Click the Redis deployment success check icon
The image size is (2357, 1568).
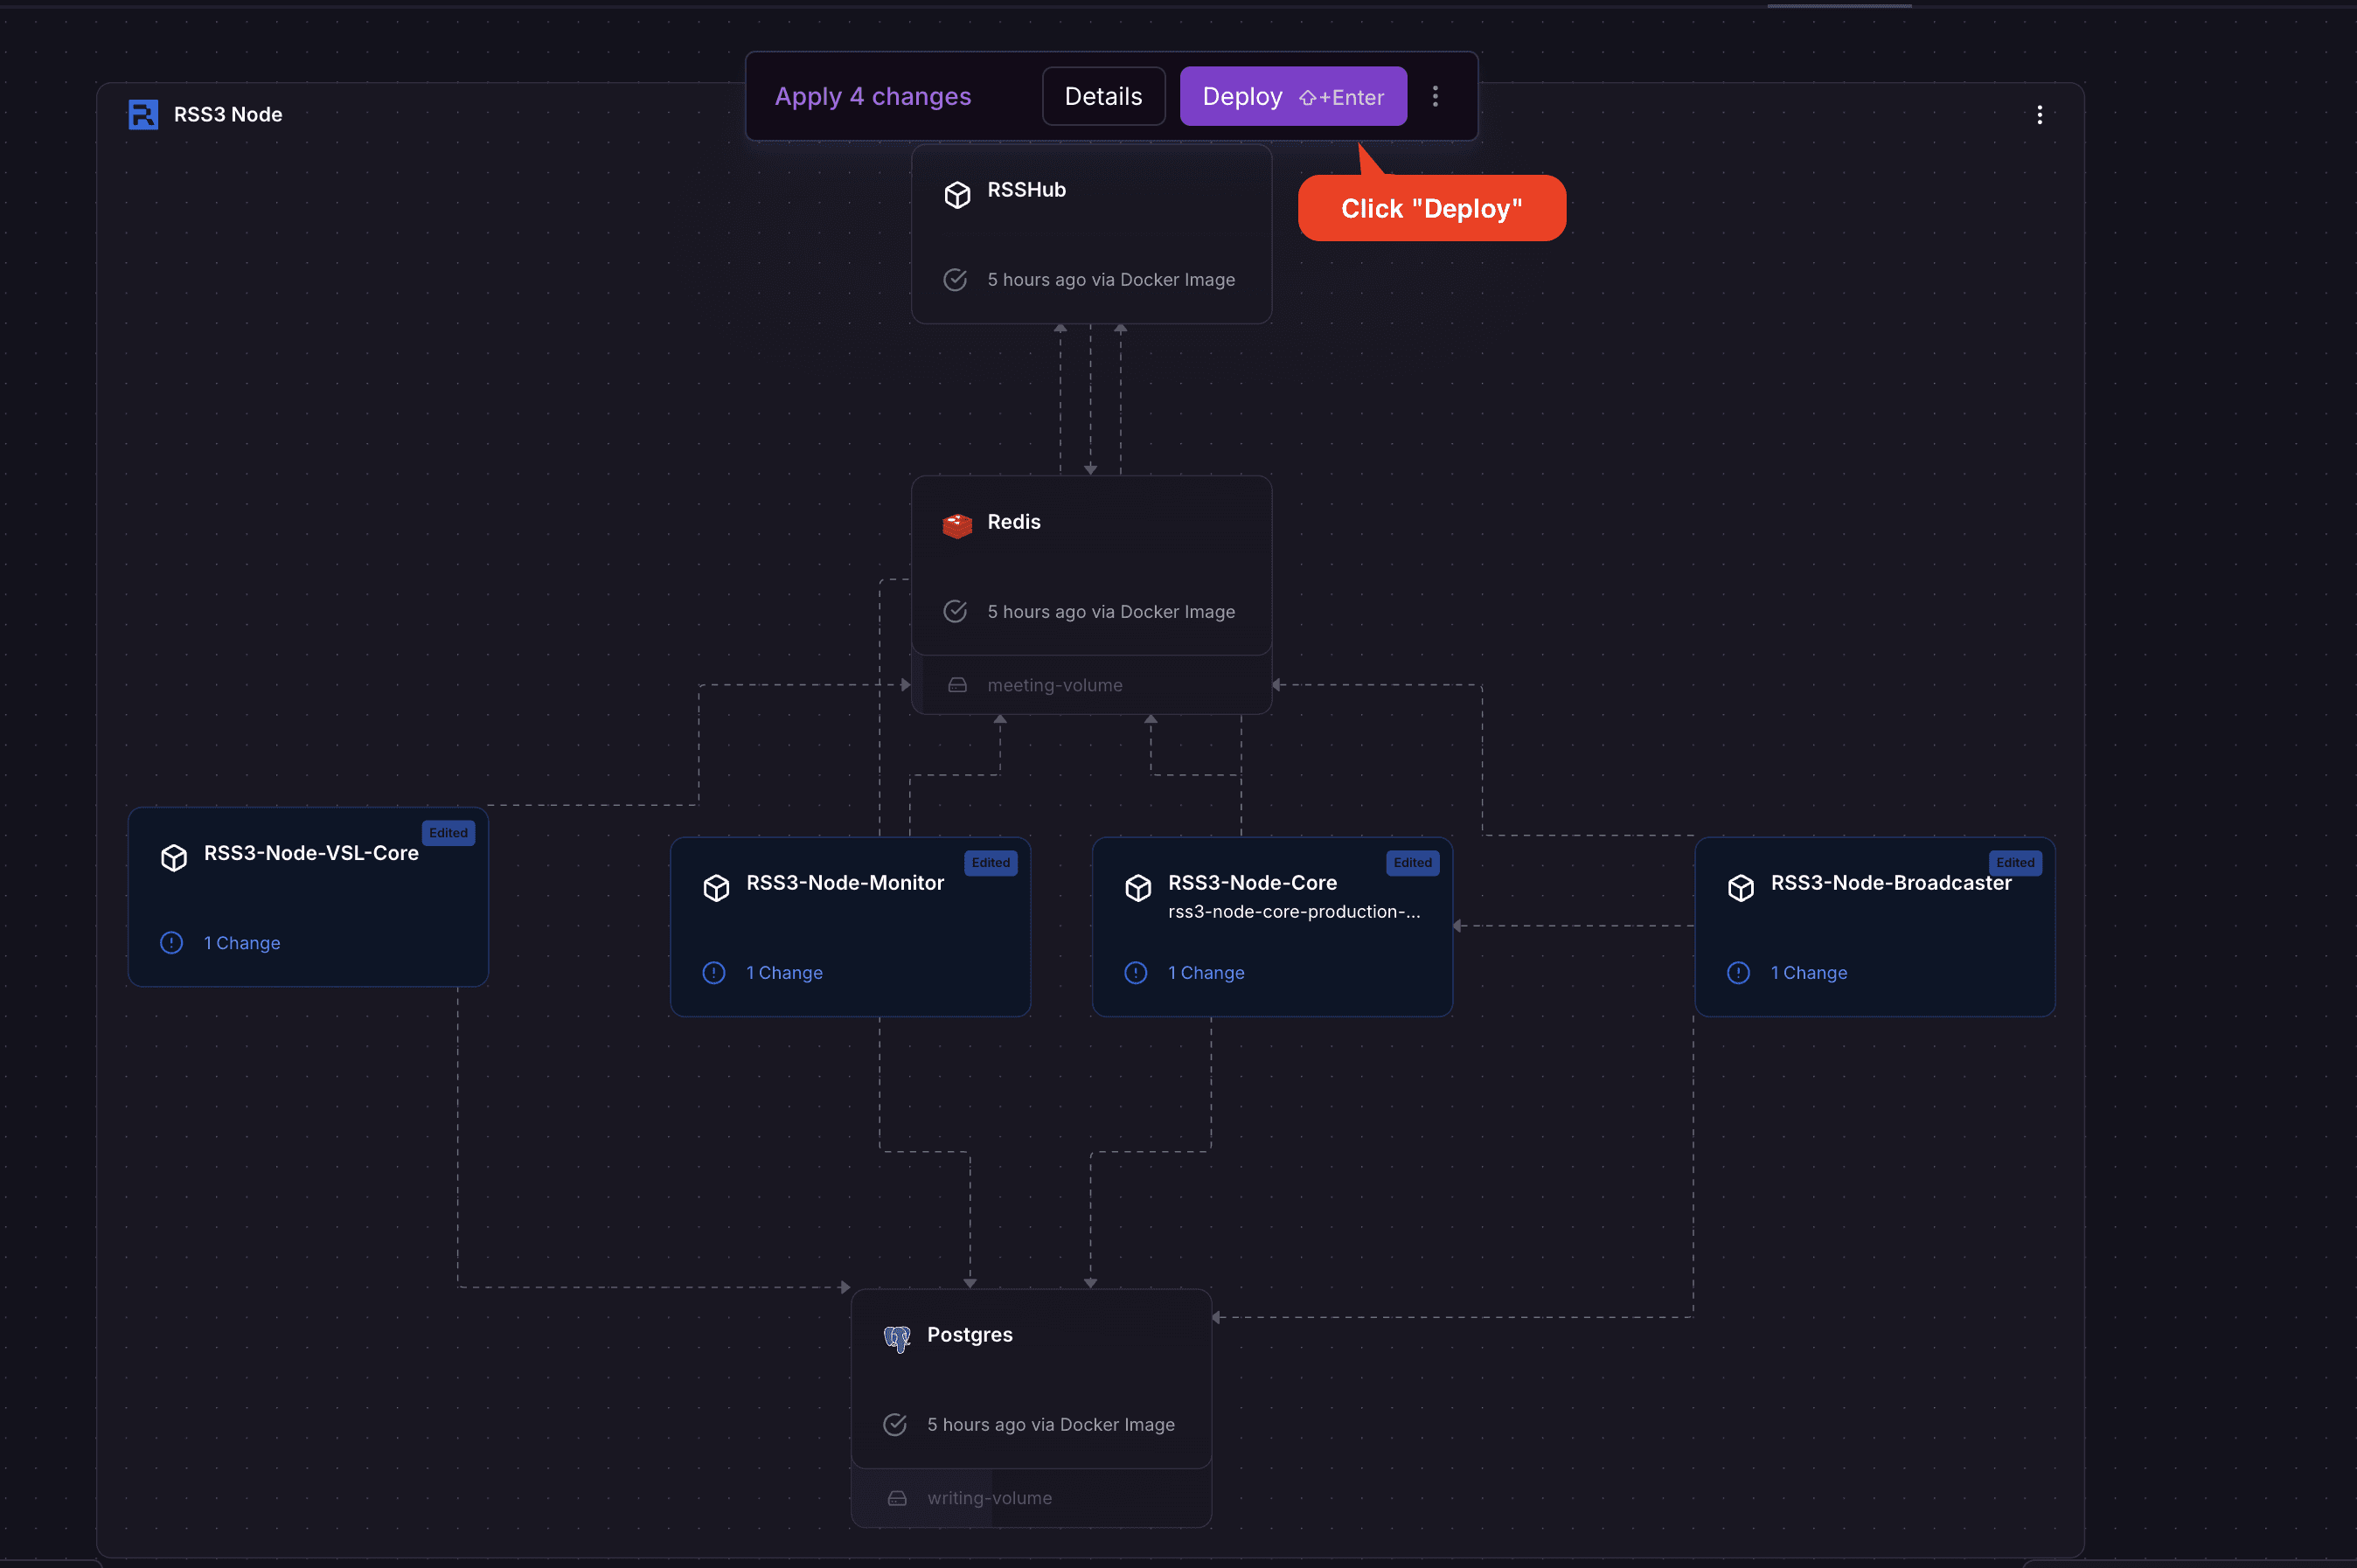(955, 611)
